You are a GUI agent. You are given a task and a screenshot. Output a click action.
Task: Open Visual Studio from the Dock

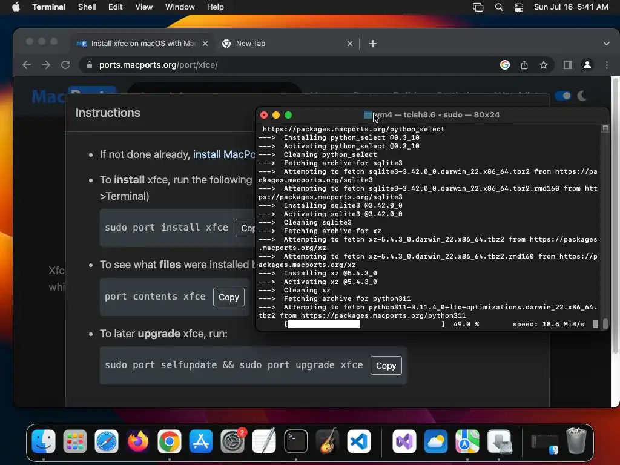pyautogui.click(x=404, y=441)
